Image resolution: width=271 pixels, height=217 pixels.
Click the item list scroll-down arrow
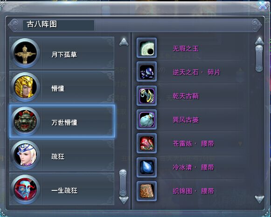[x=259, y=199]
